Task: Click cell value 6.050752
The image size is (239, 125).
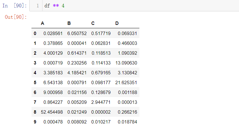Action: tap(77, 33)
